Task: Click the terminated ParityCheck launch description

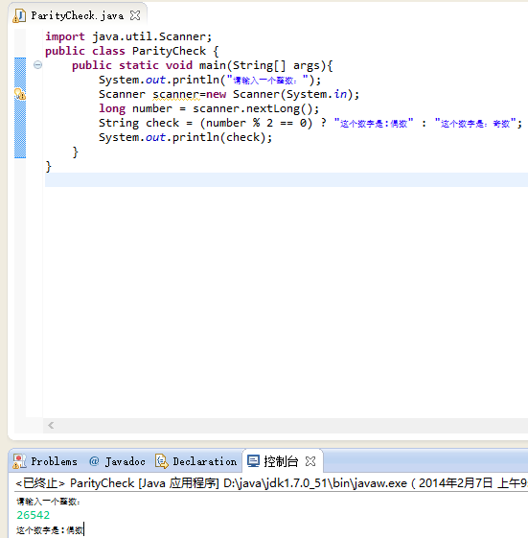Action: pos(271,483)
